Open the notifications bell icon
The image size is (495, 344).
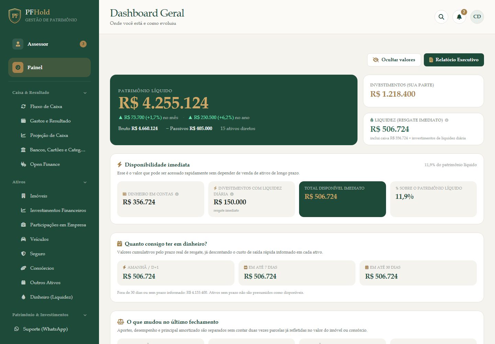(x=459, y=17)
